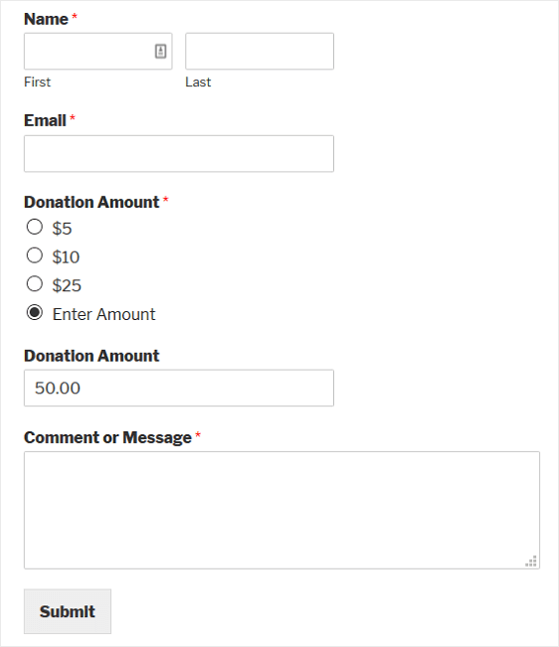559x647 pixels.
Task: Click the Enter Amount label text
Action: (x=104, y=314)
